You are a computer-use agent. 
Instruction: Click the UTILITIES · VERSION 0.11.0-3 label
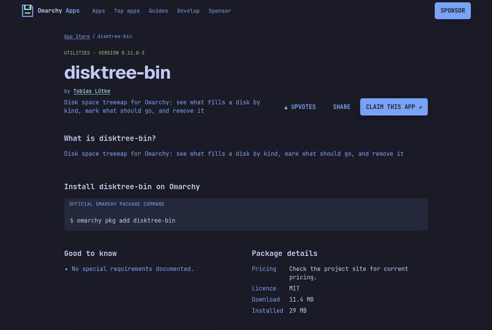pos(104,53)
